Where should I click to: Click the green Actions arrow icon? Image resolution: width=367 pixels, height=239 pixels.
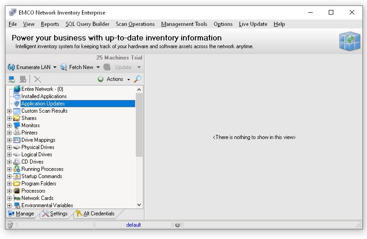[101, 79]
